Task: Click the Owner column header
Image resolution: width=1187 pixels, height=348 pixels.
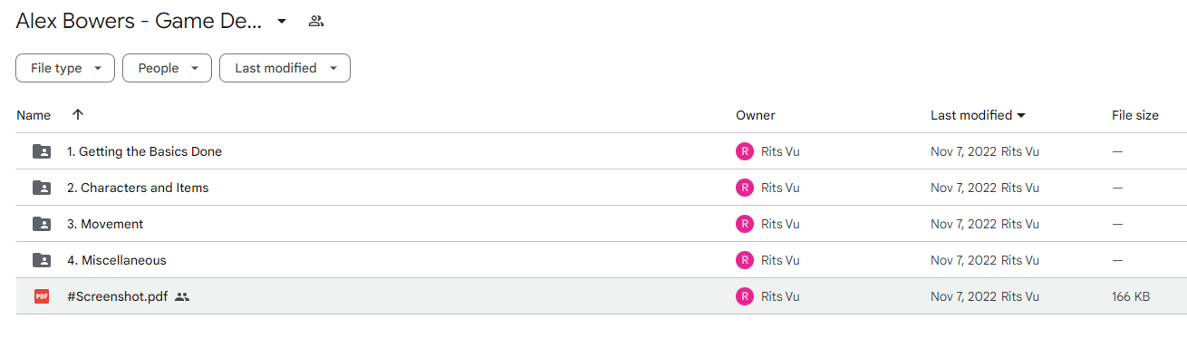Action: [x=756, y=115]
